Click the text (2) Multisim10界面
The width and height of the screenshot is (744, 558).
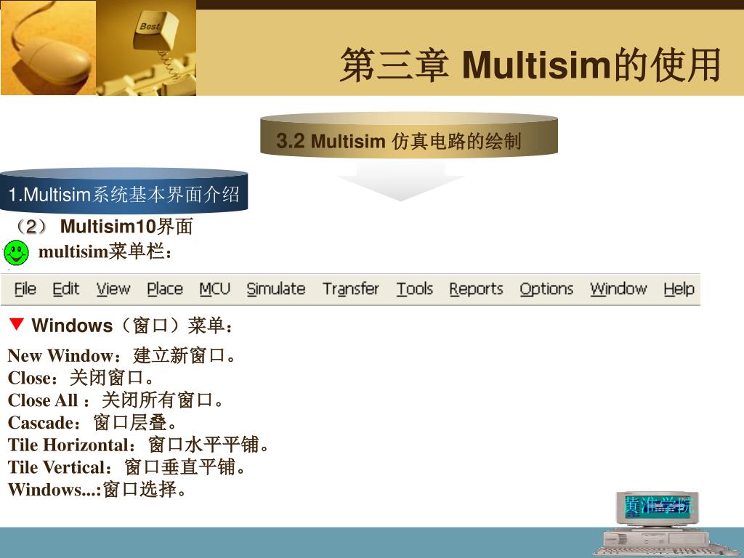103,227
